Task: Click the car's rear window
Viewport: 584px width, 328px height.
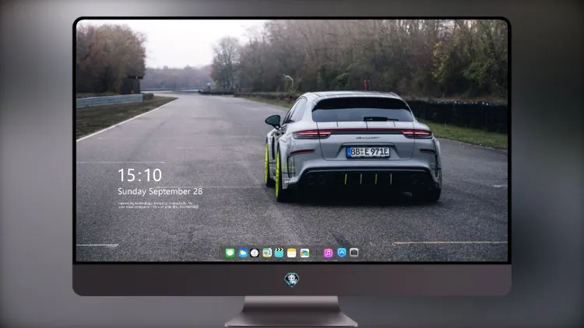Action: click(362, 110)
